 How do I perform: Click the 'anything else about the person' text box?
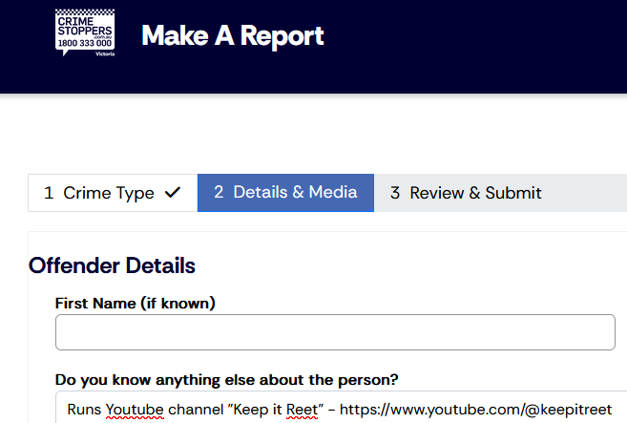[x=341, y=408]
